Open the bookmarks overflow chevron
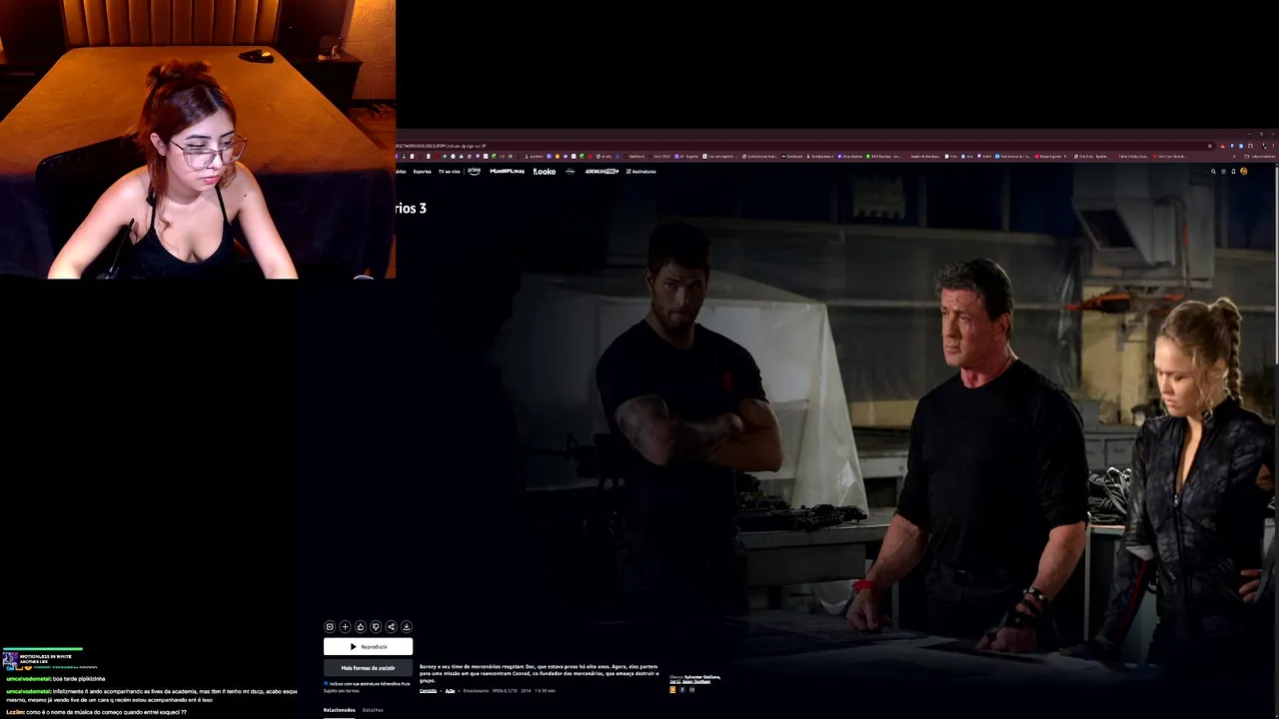This screenshot has height=719, width=1279. 1234,157
